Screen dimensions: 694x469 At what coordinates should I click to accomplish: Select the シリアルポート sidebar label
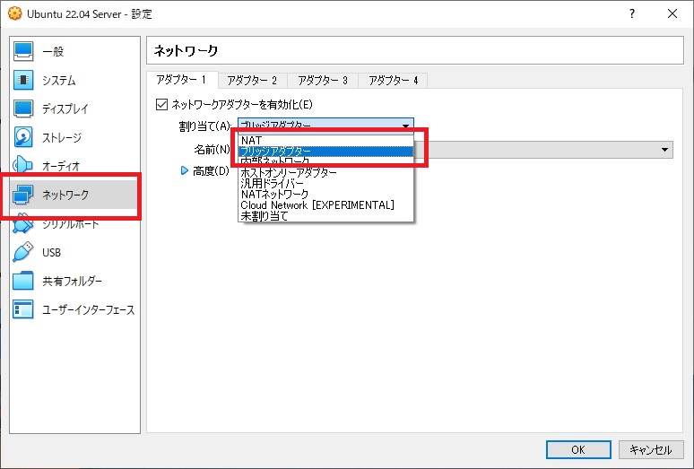(70, 223)
